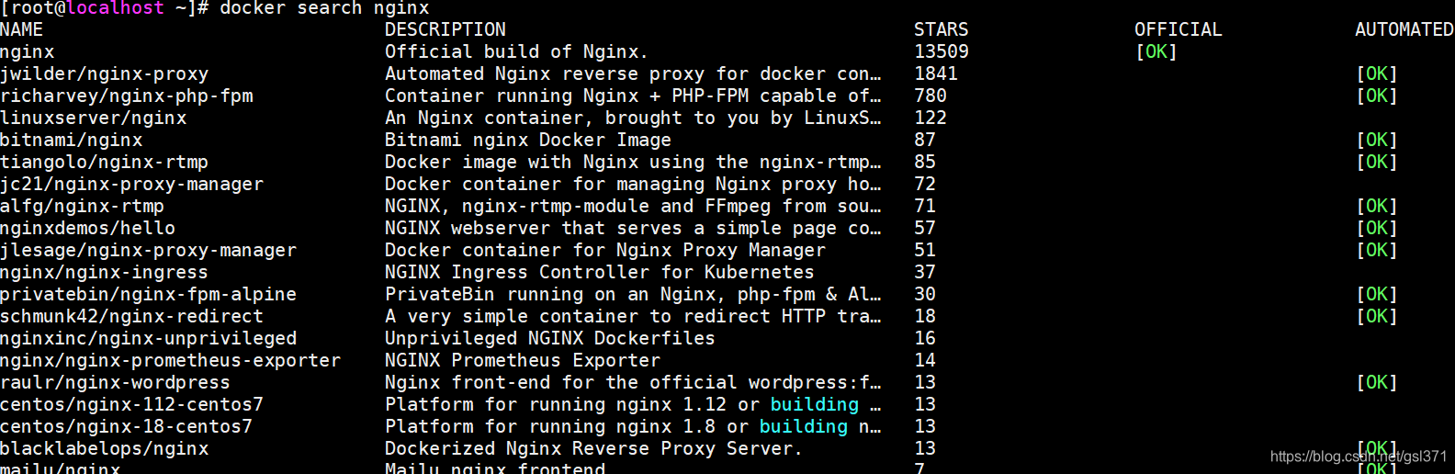The width and height of the screenshot is (1455, 474).
Task: Click the AUTOMATED column header
Action: pos(1404,29)
